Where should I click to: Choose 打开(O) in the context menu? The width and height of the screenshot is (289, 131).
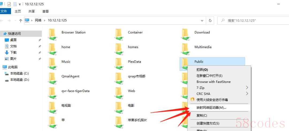coord(219,70)
